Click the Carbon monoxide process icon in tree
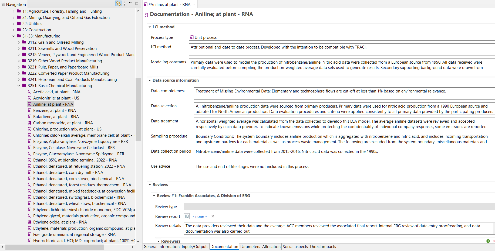Screen dimensions: 495x251 pyautogui.click(x=30, y=123)
